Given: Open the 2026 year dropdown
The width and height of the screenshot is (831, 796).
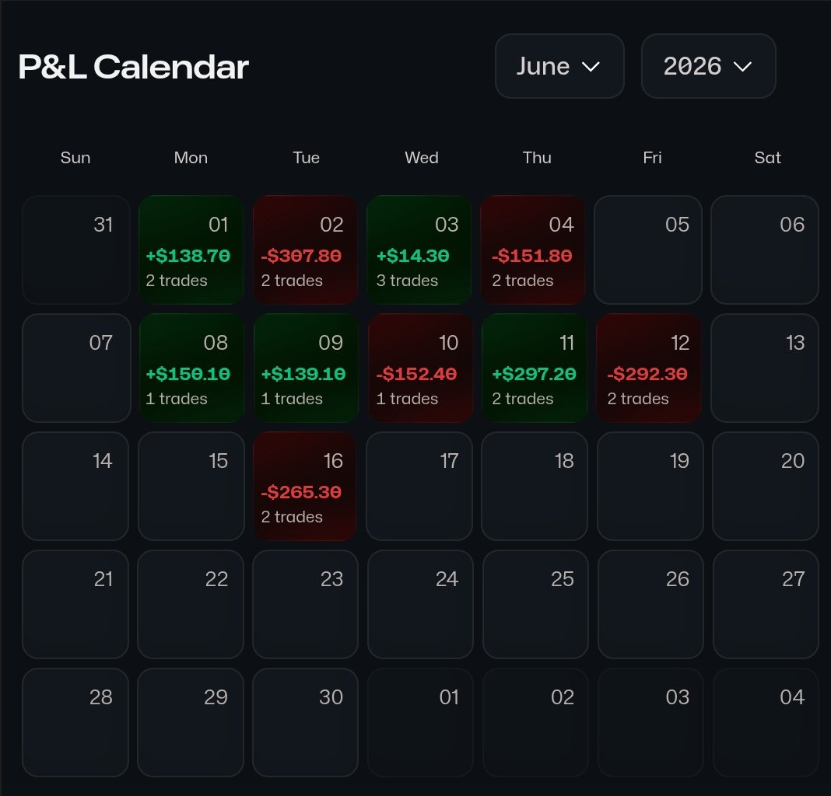Looking at the screenshot, I should click(709, 66).
